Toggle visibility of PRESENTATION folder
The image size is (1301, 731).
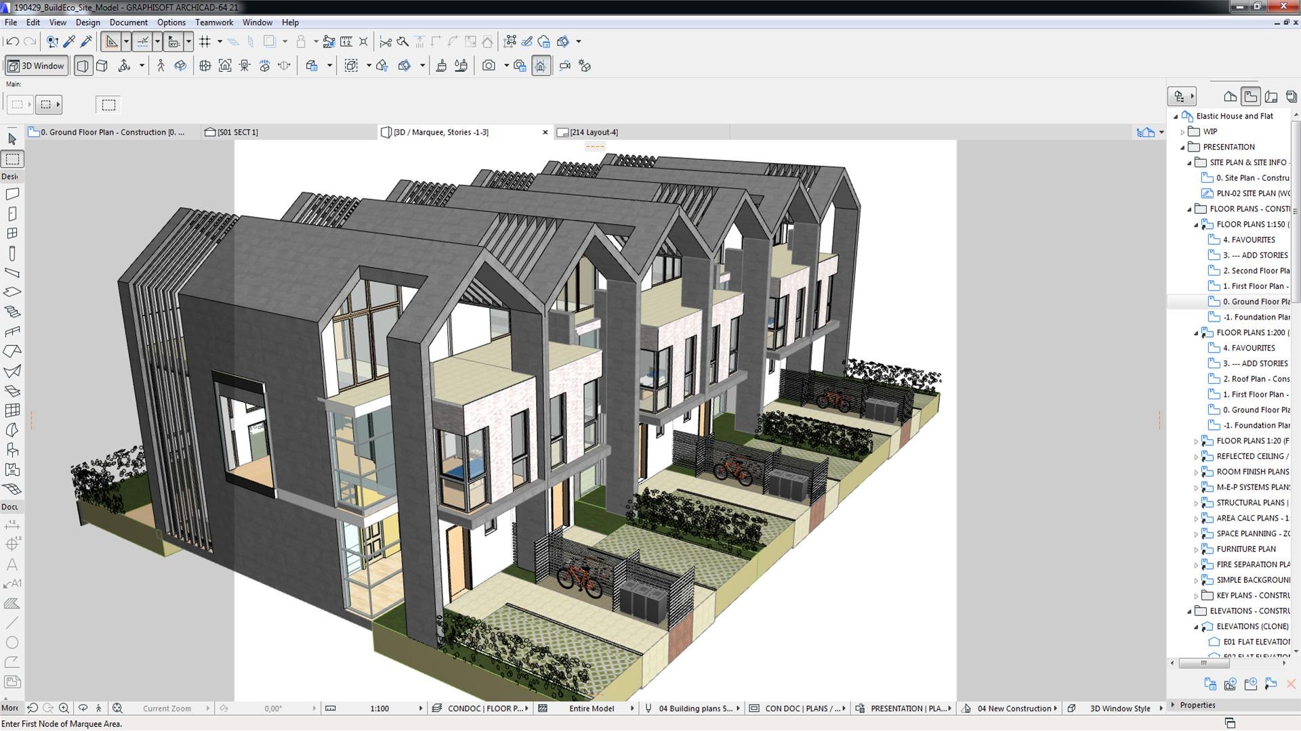point(1185,146)
